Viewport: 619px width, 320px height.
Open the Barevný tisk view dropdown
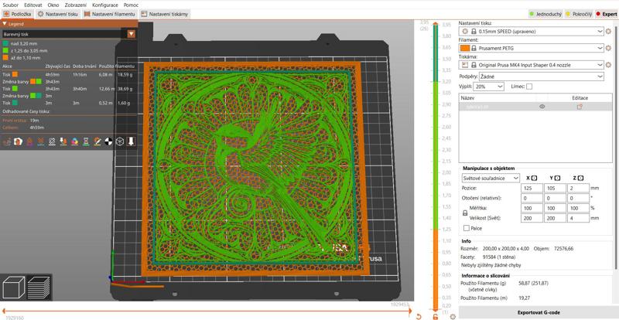pyautogui.click(x=69, y=34)
